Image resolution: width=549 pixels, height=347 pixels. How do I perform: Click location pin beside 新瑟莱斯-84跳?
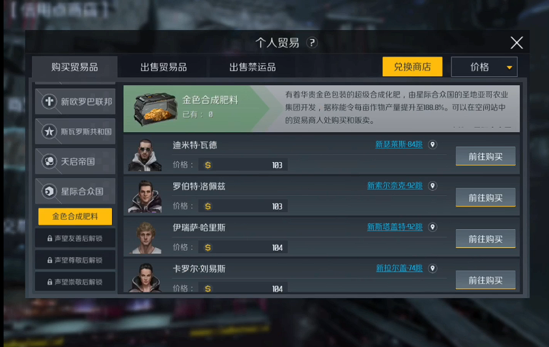[433, 145]
